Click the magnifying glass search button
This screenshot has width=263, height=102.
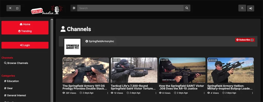pyautogui.click(x=187, y=8)
